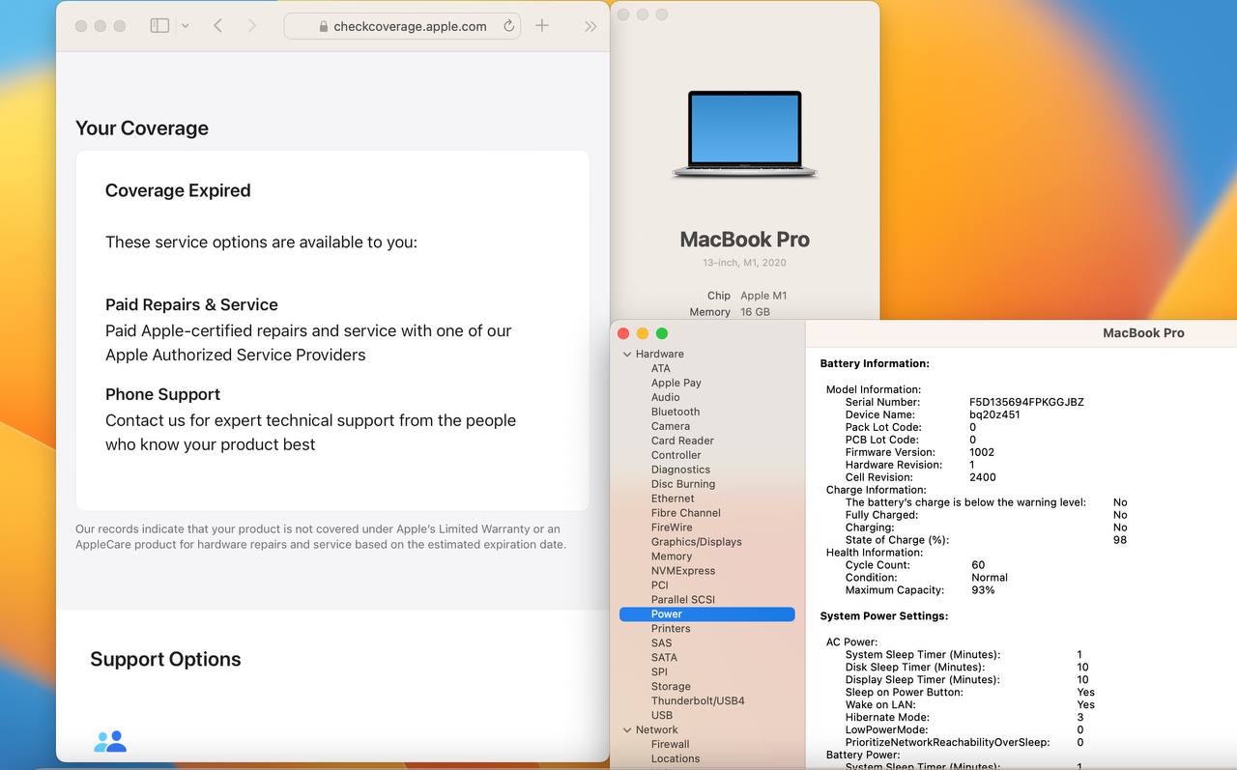Click the Safari forward arrow
Image resolution: width=1237 pixels, height=770 pixels.
(x=252, y=26)
